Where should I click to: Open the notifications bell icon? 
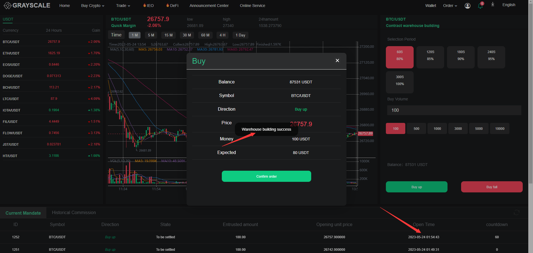480,6
